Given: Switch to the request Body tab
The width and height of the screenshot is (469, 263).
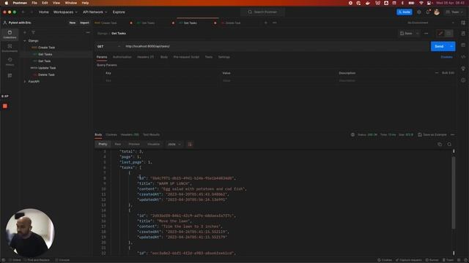Looking at the screenshot, I should point(164,57).
